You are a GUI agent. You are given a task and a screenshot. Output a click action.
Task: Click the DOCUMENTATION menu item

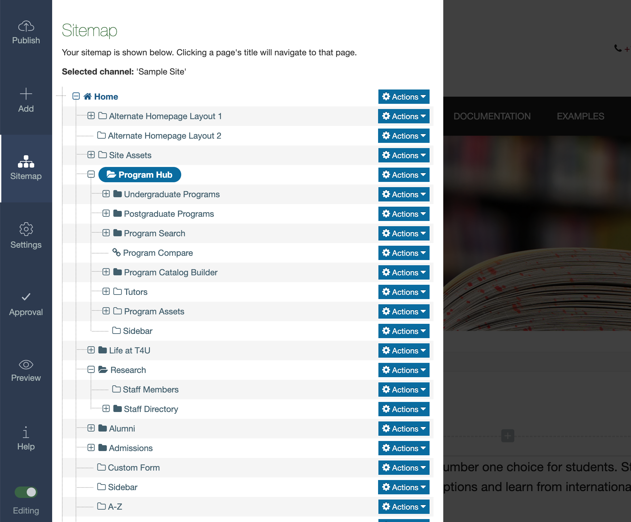coord(492,116)
